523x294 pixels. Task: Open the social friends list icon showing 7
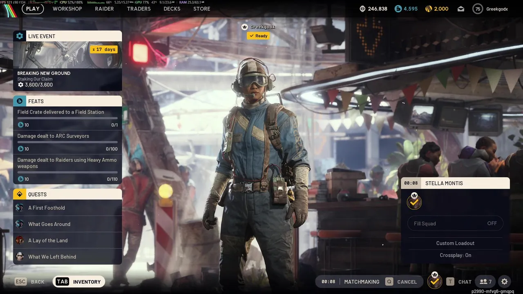485,282
